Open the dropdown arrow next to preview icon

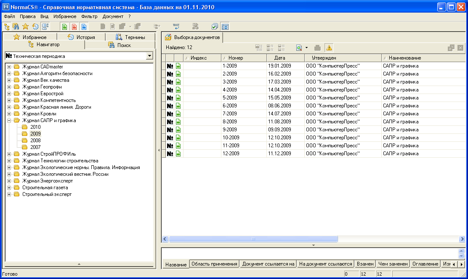[x=306, y=47]
